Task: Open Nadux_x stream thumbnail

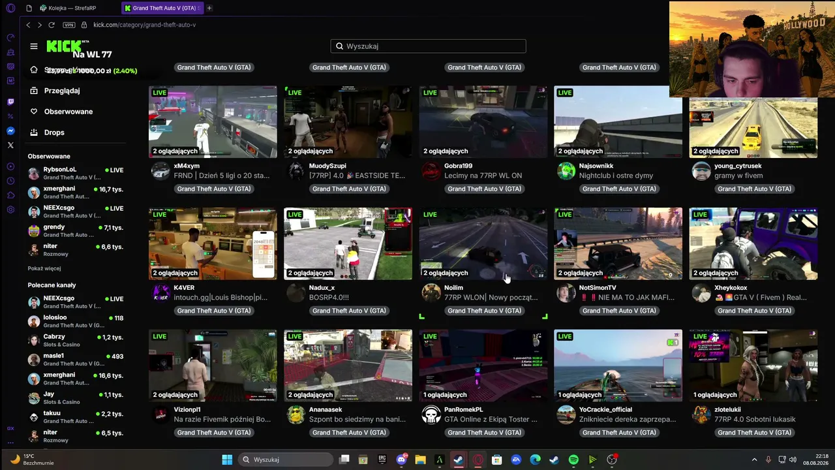Action: (348, 243)
